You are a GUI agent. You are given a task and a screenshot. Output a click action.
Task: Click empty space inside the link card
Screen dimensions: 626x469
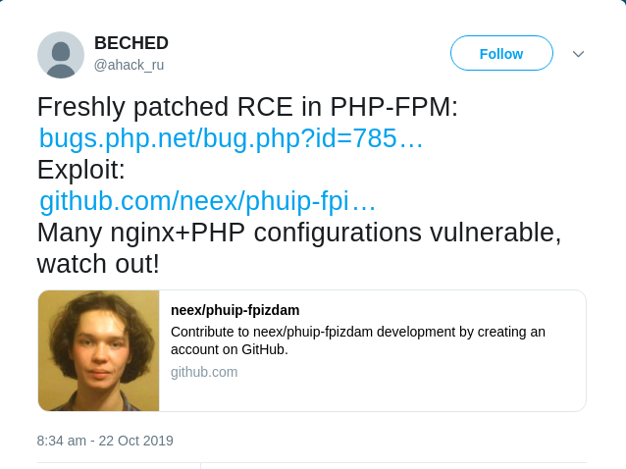tap(442, 388)
